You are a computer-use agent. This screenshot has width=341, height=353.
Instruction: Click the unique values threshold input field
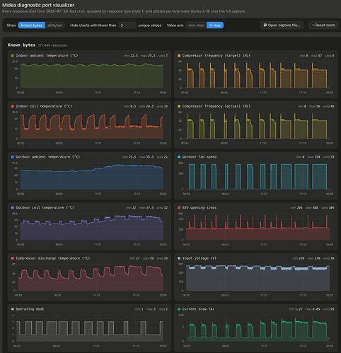click(127, 25)
